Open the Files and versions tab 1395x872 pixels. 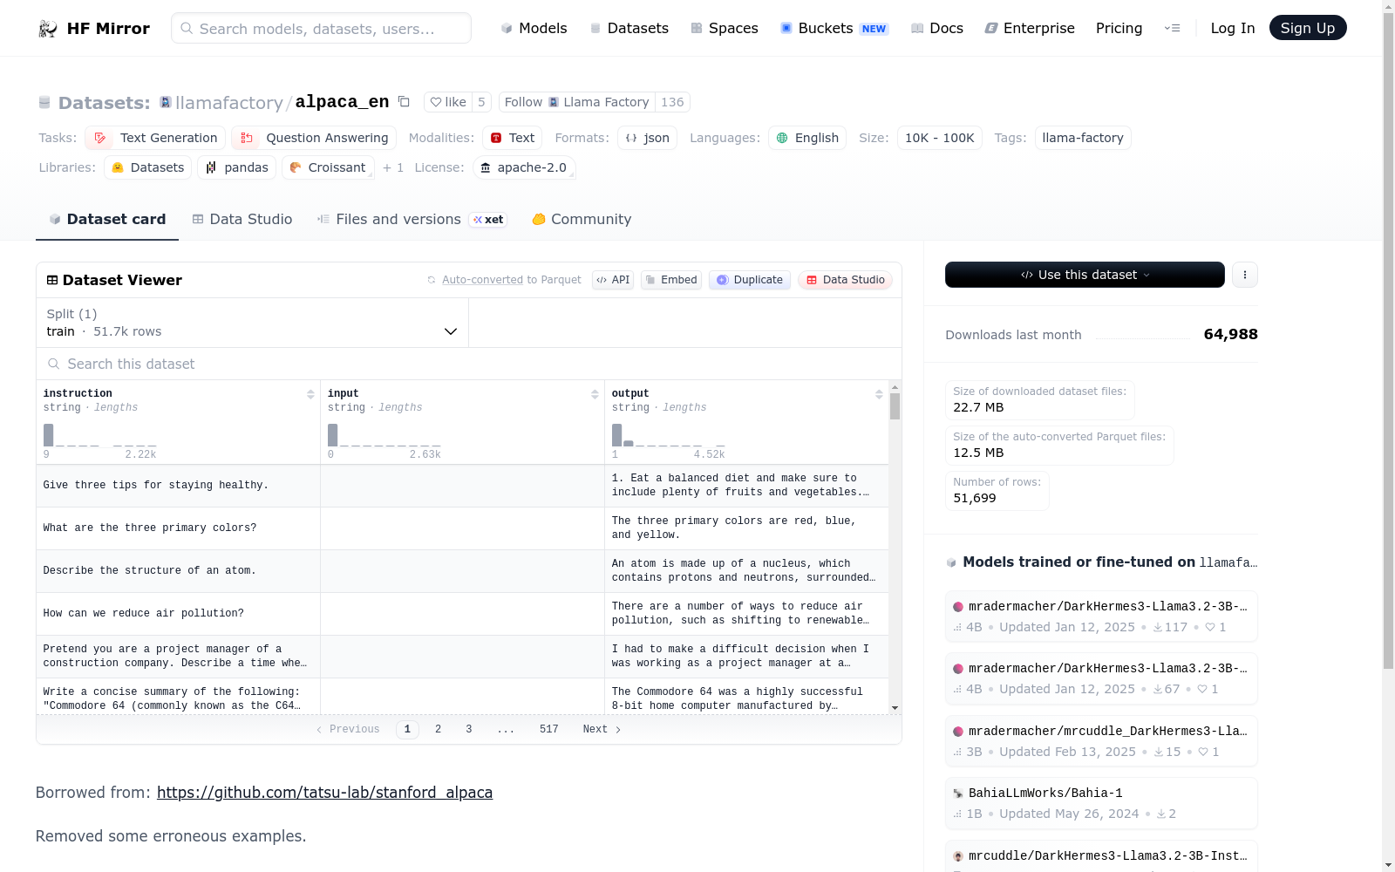[412, 220]
